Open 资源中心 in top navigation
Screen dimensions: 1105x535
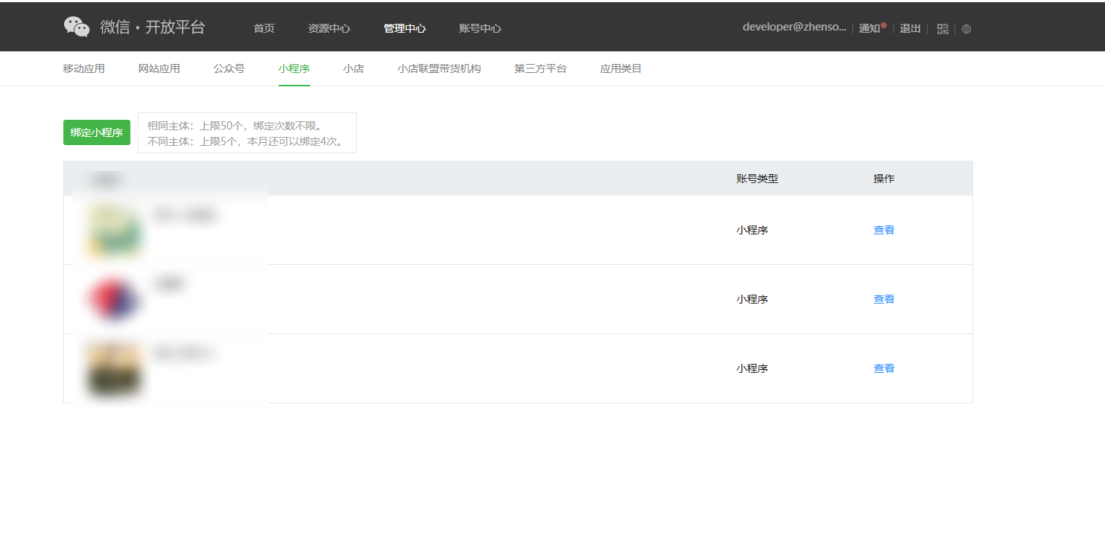329,28
